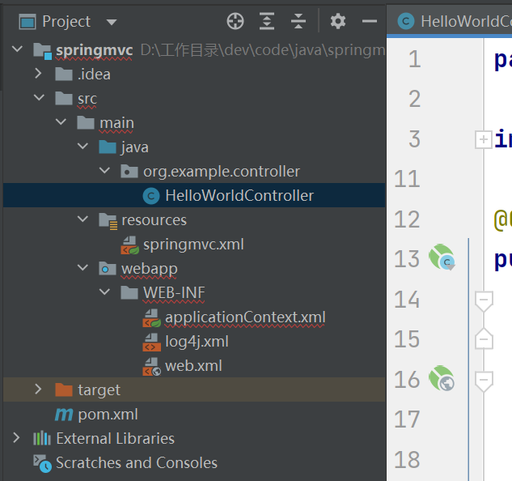The width and height of the screenshot is (512, 481).
Task: Click the class icon beside HelloWorldController in the tree
Action: [x=151, y=196]
